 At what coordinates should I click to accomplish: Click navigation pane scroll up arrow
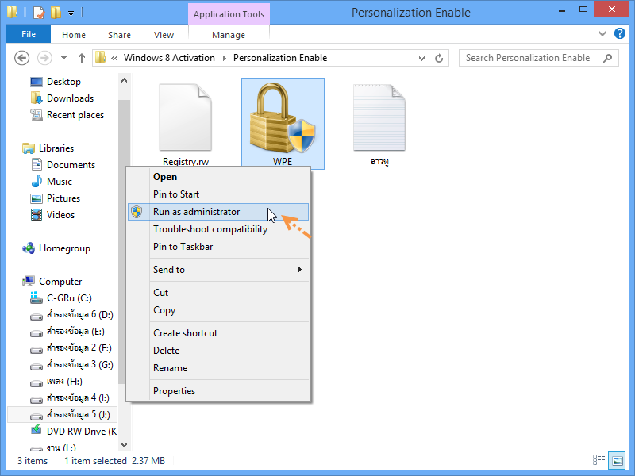[x=125, y=81]
